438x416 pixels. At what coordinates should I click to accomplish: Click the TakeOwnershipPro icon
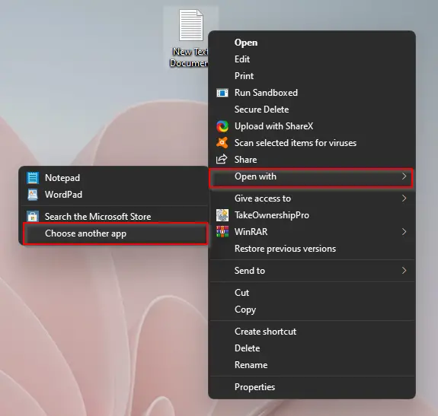point(222,215)
